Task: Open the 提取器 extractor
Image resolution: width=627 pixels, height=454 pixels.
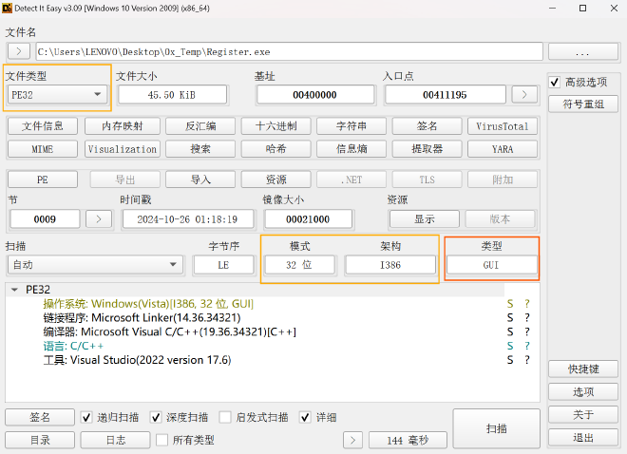Action: click(x=427, y=149)
